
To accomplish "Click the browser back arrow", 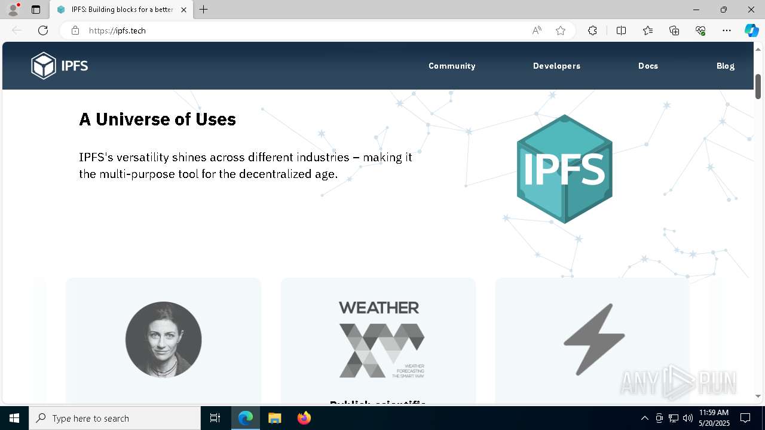I will [17, 30].
